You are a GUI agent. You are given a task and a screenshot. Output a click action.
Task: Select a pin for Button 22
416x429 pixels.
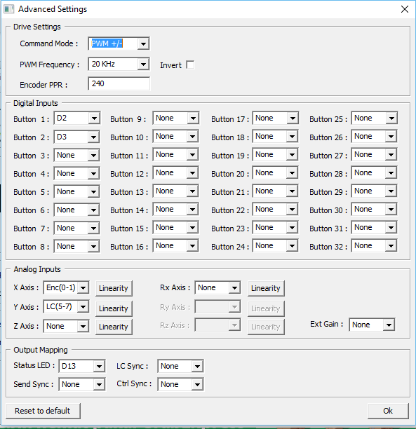point(276,210)
